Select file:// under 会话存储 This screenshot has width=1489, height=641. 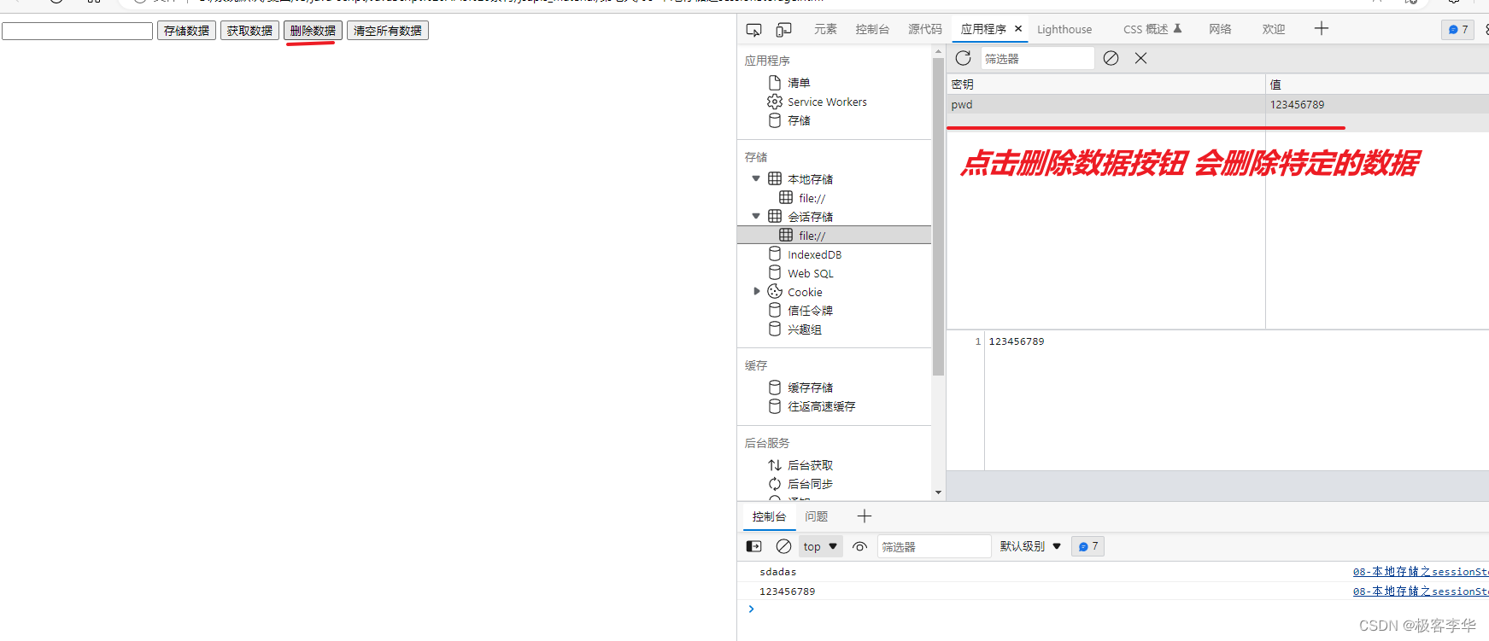click(834, 235)
